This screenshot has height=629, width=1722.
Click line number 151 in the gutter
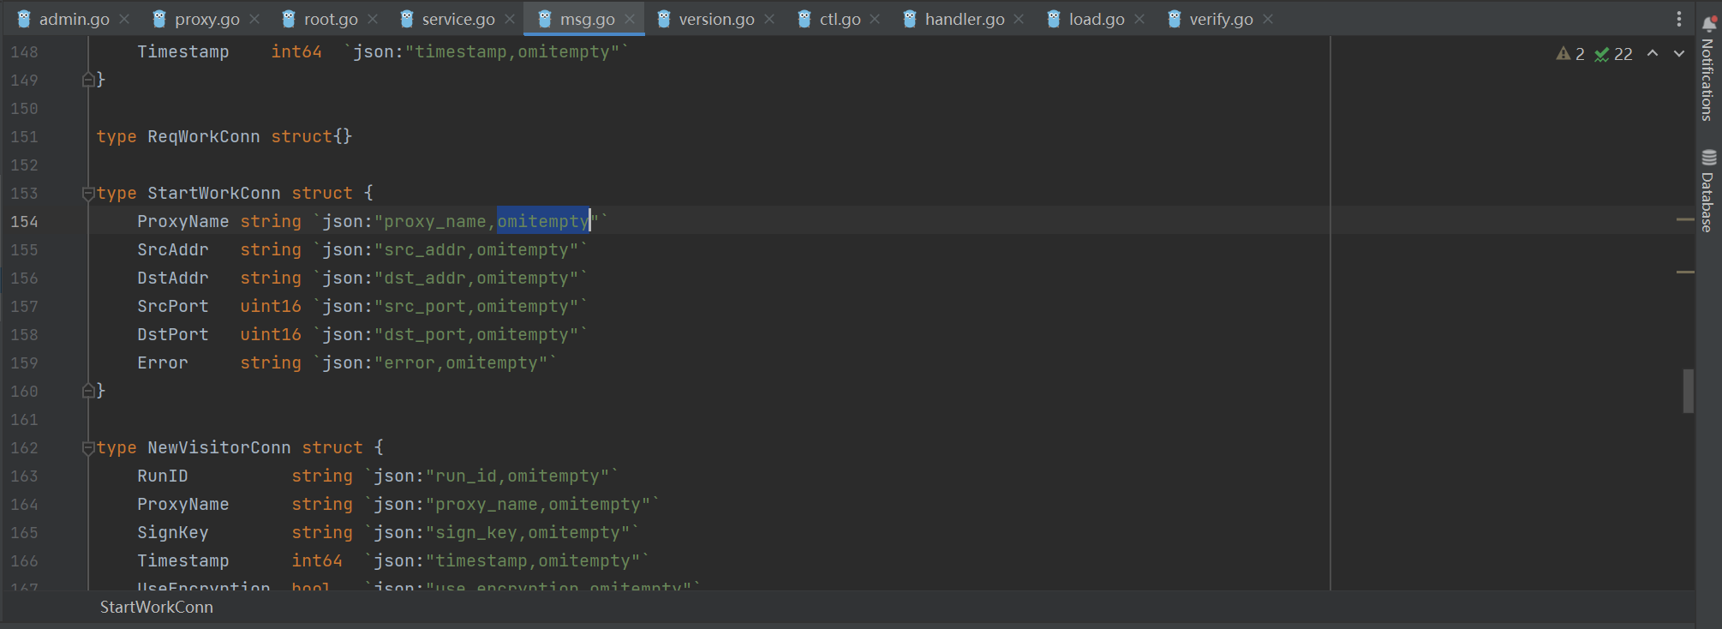coord(24,137)
